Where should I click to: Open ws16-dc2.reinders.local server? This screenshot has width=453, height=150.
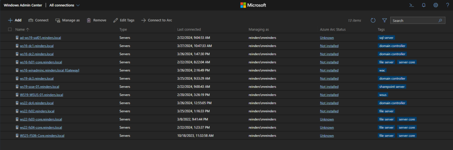coord(37,54)
